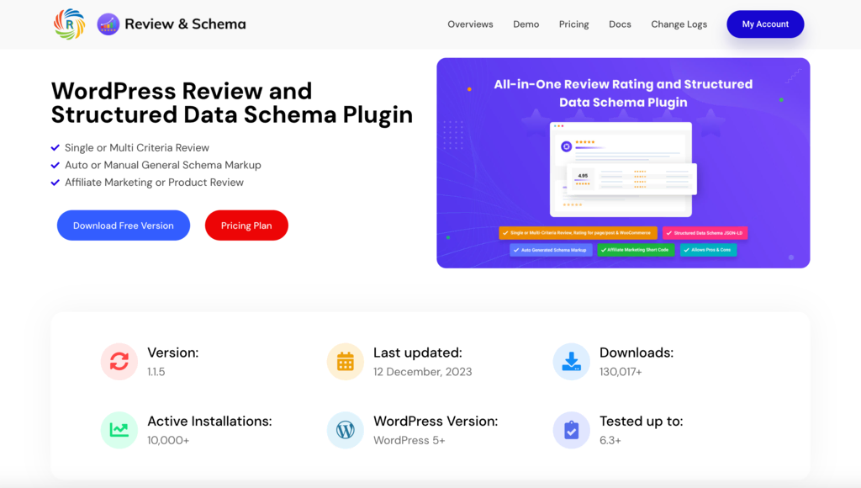Image resolution: width=861 pixels, height=488 pixels.
Task: Click the date 12 December, 2023
Action: (x=423, y=372)
